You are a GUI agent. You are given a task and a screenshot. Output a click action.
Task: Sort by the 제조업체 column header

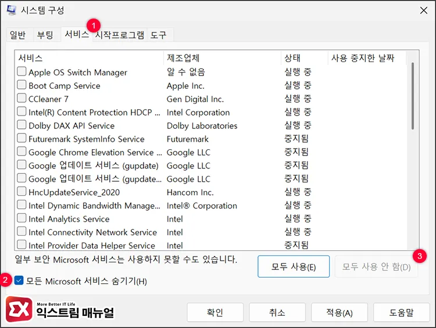[x=223, y=58]
